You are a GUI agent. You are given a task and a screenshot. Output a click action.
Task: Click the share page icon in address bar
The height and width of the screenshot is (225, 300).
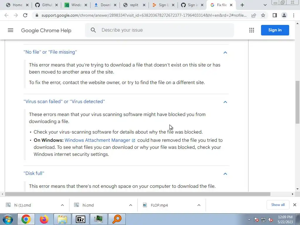coord(254,15)
